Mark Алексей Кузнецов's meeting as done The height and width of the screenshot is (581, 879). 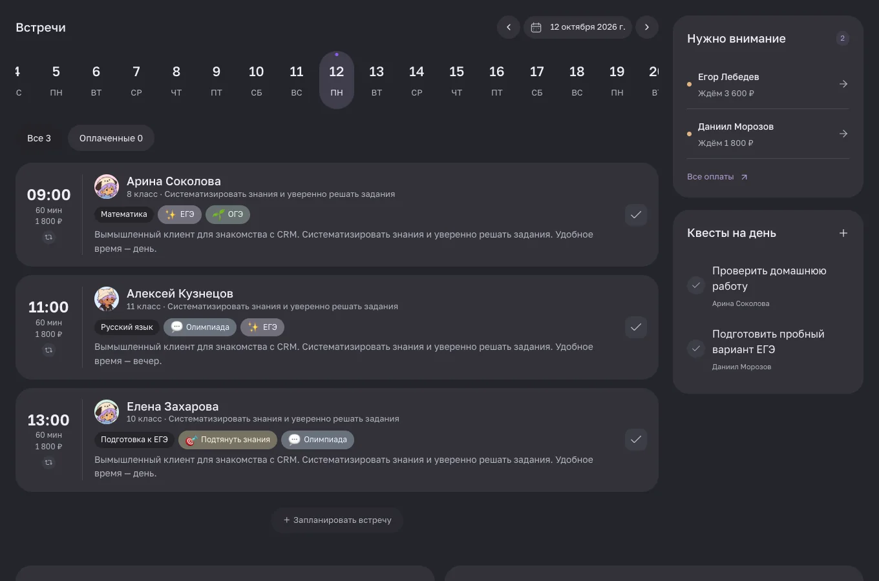[x=636, y=327]
